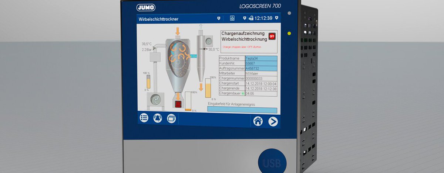The height and width of the screenshot is (173, 444).
Task: Edit the Produktname field Tepla34
Action: [261, 58]
